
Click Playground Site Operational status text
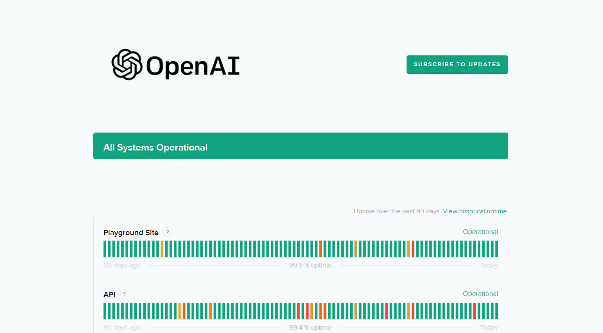click(480, 232)
